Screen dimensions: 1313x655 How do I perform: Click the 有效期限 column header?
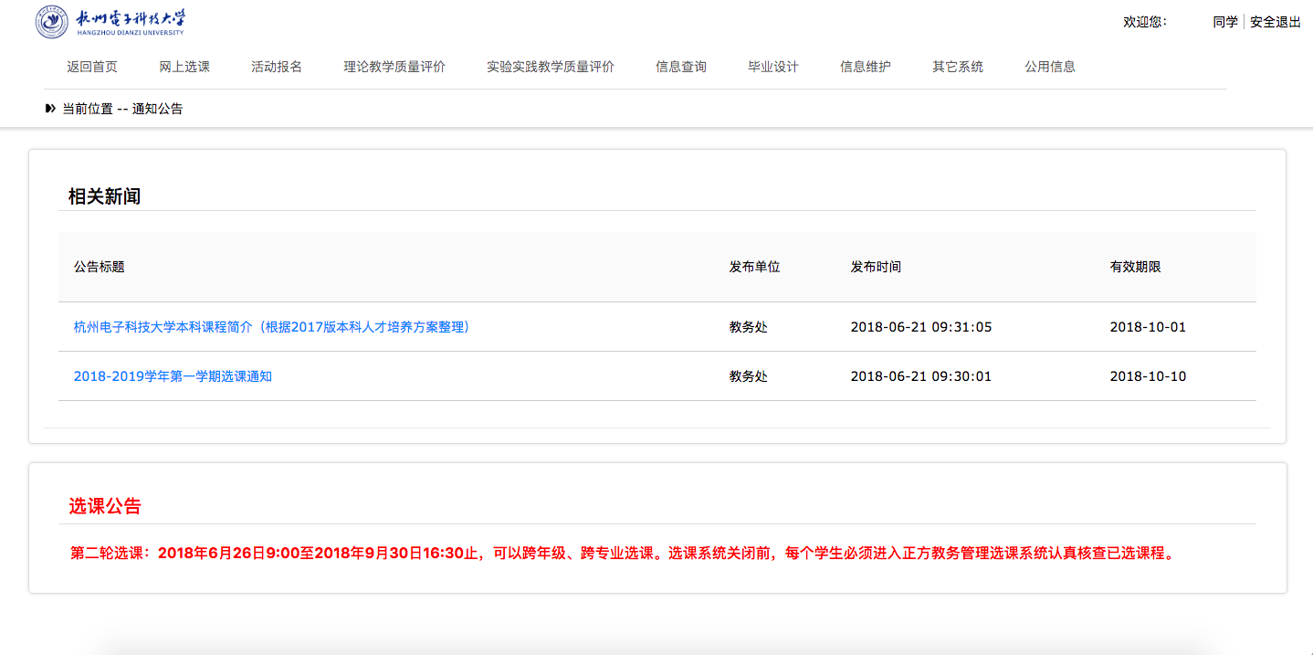pos(1135,267)
